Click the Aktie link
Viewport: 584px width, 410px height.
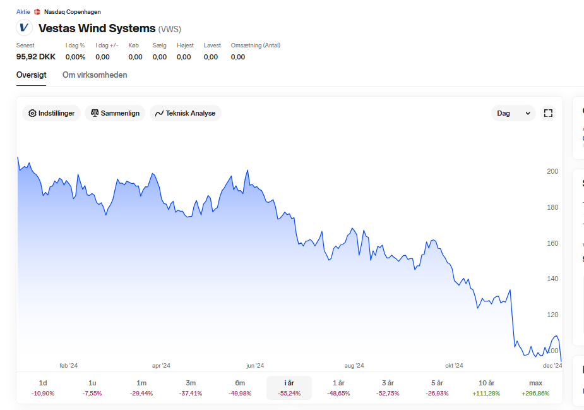[x=23, y=12]
